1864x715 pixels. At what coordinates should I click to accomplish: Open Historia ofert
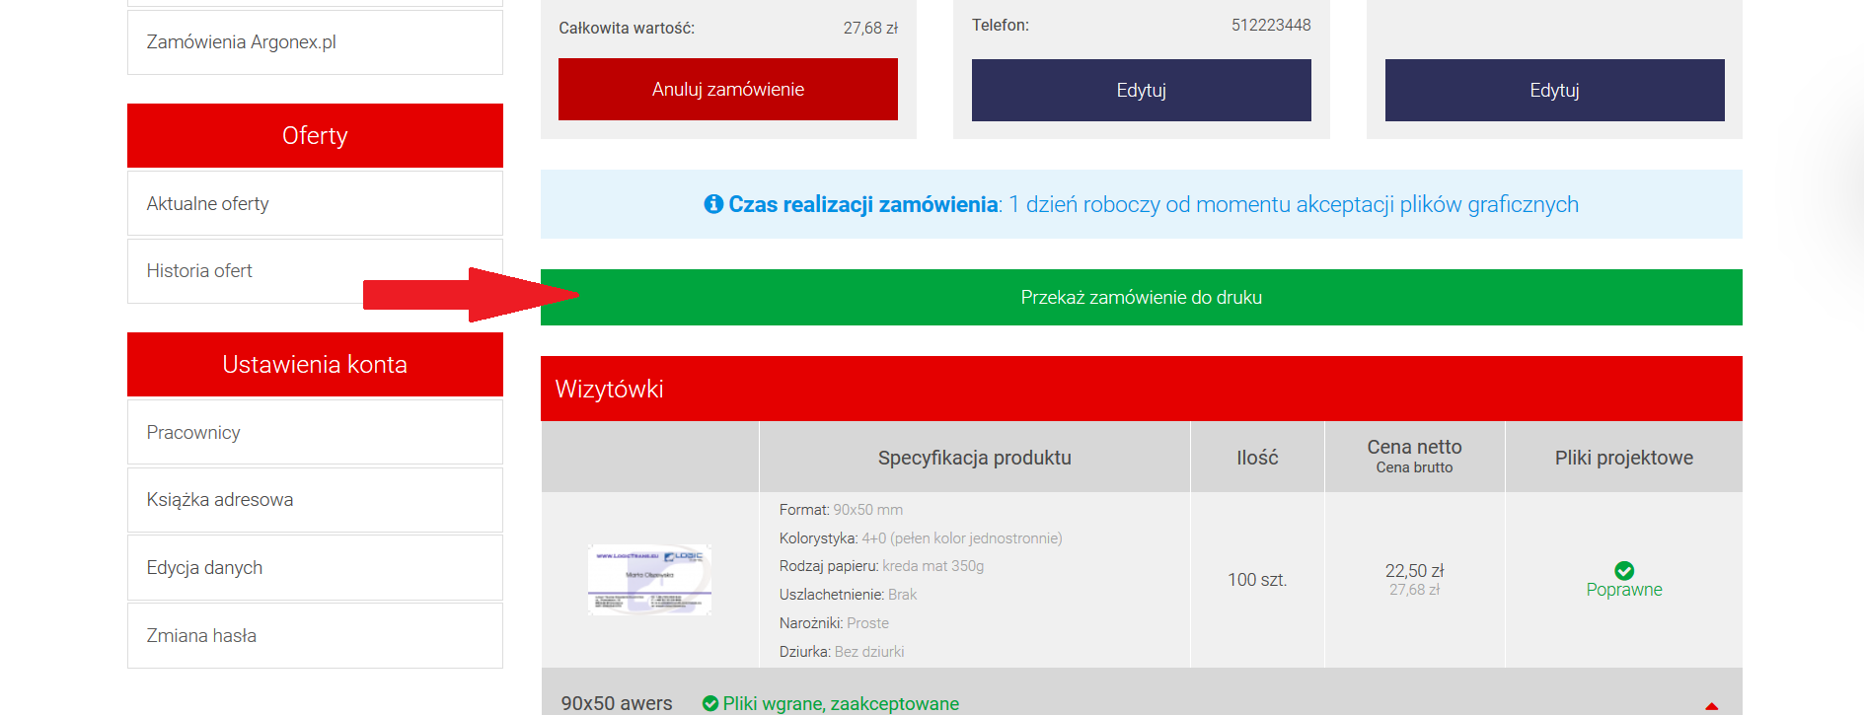coord(247,271)
